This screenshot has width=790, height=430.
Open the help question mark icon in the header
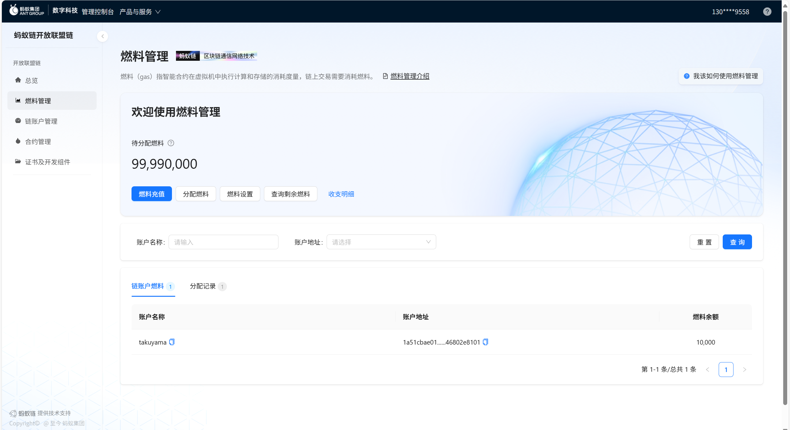(x=767, y=12)
